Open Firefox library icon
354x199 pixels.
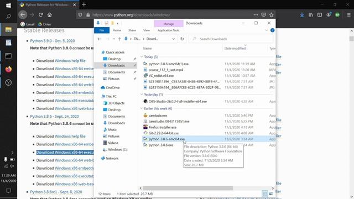point(311,15)
